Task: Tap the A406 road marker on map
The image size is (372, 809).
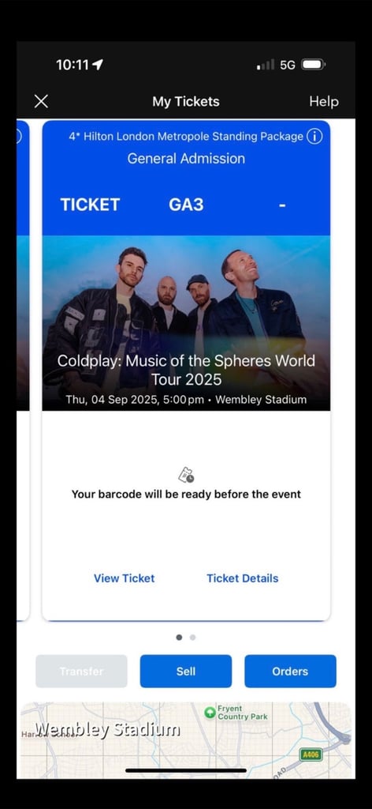Action: point(311,754)
